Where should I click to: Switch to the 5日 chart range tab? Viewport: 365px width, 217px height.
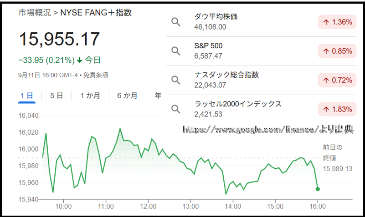click(x=57, y=96)
